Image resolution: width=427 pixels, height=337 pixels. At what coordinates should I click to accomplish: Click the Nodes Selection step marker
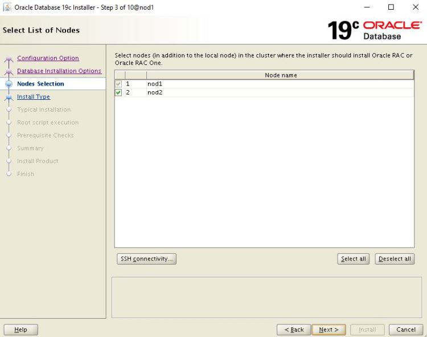(x=9, y=84)
